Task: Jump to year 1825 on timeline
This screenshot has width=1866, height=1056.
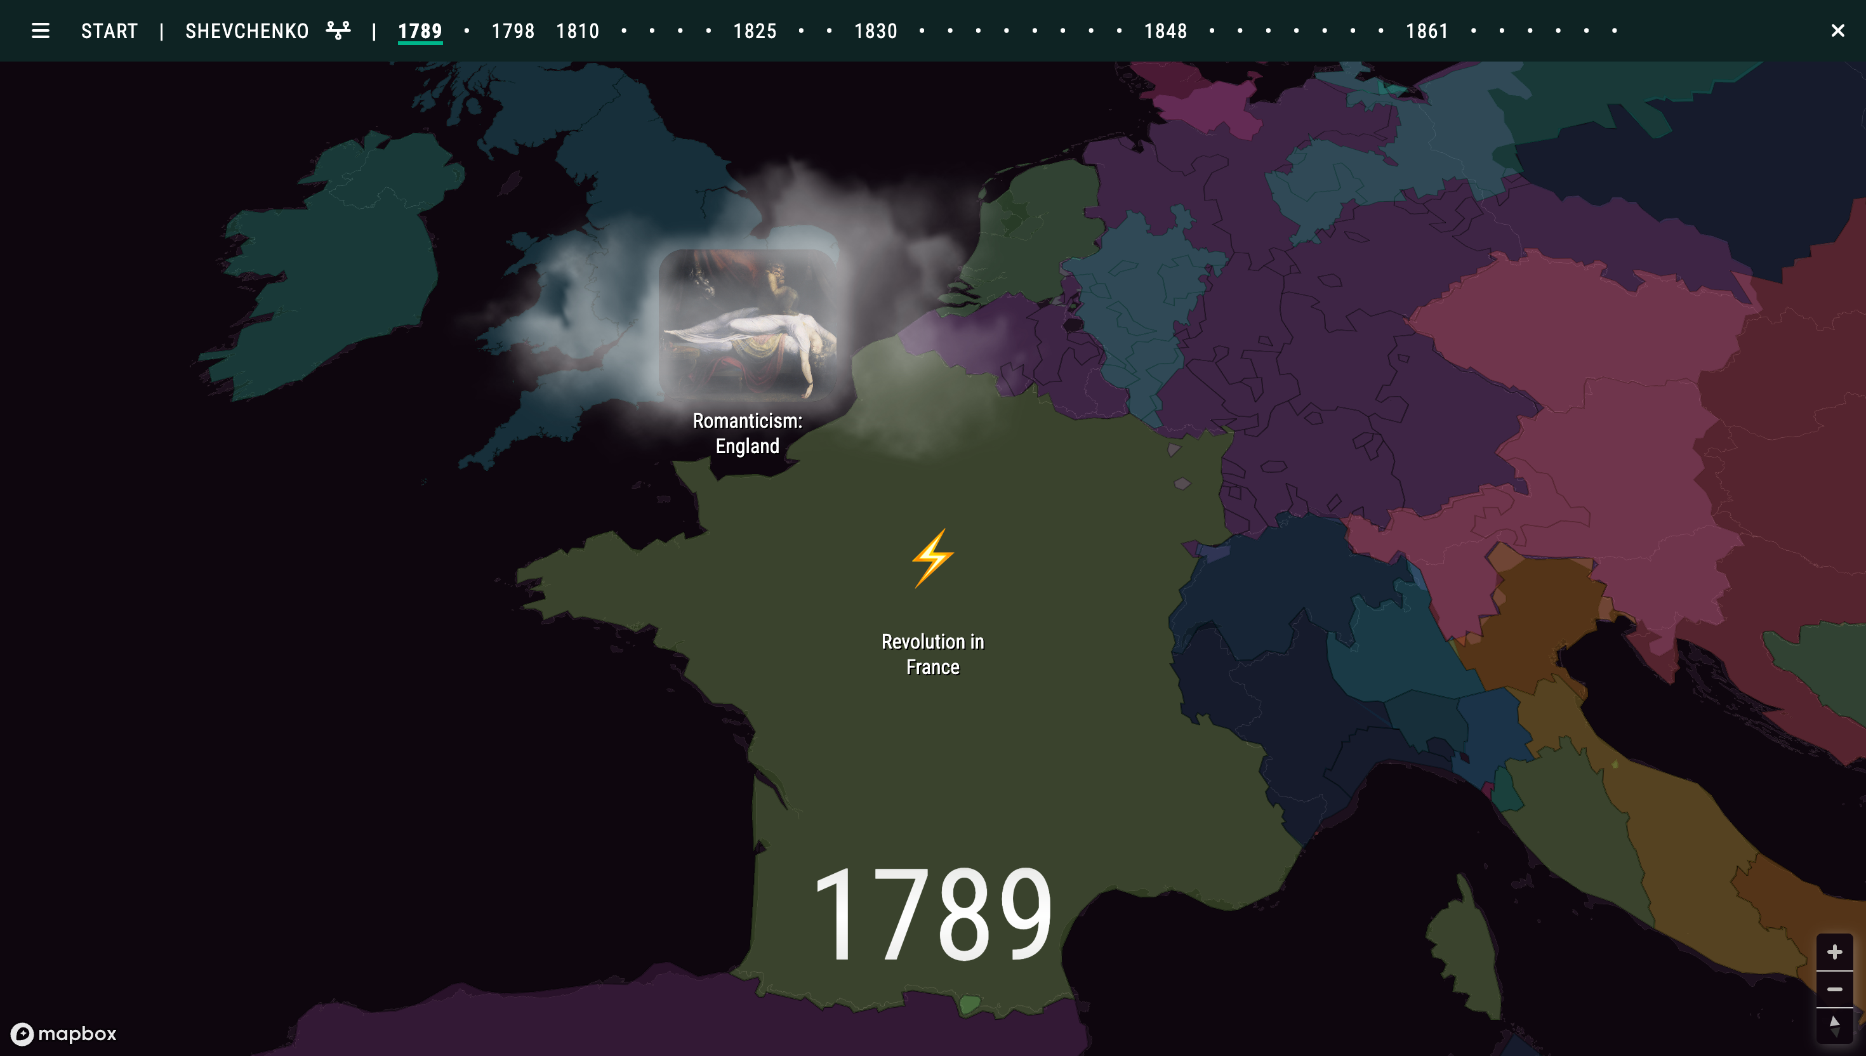Action: pos(754,31)
